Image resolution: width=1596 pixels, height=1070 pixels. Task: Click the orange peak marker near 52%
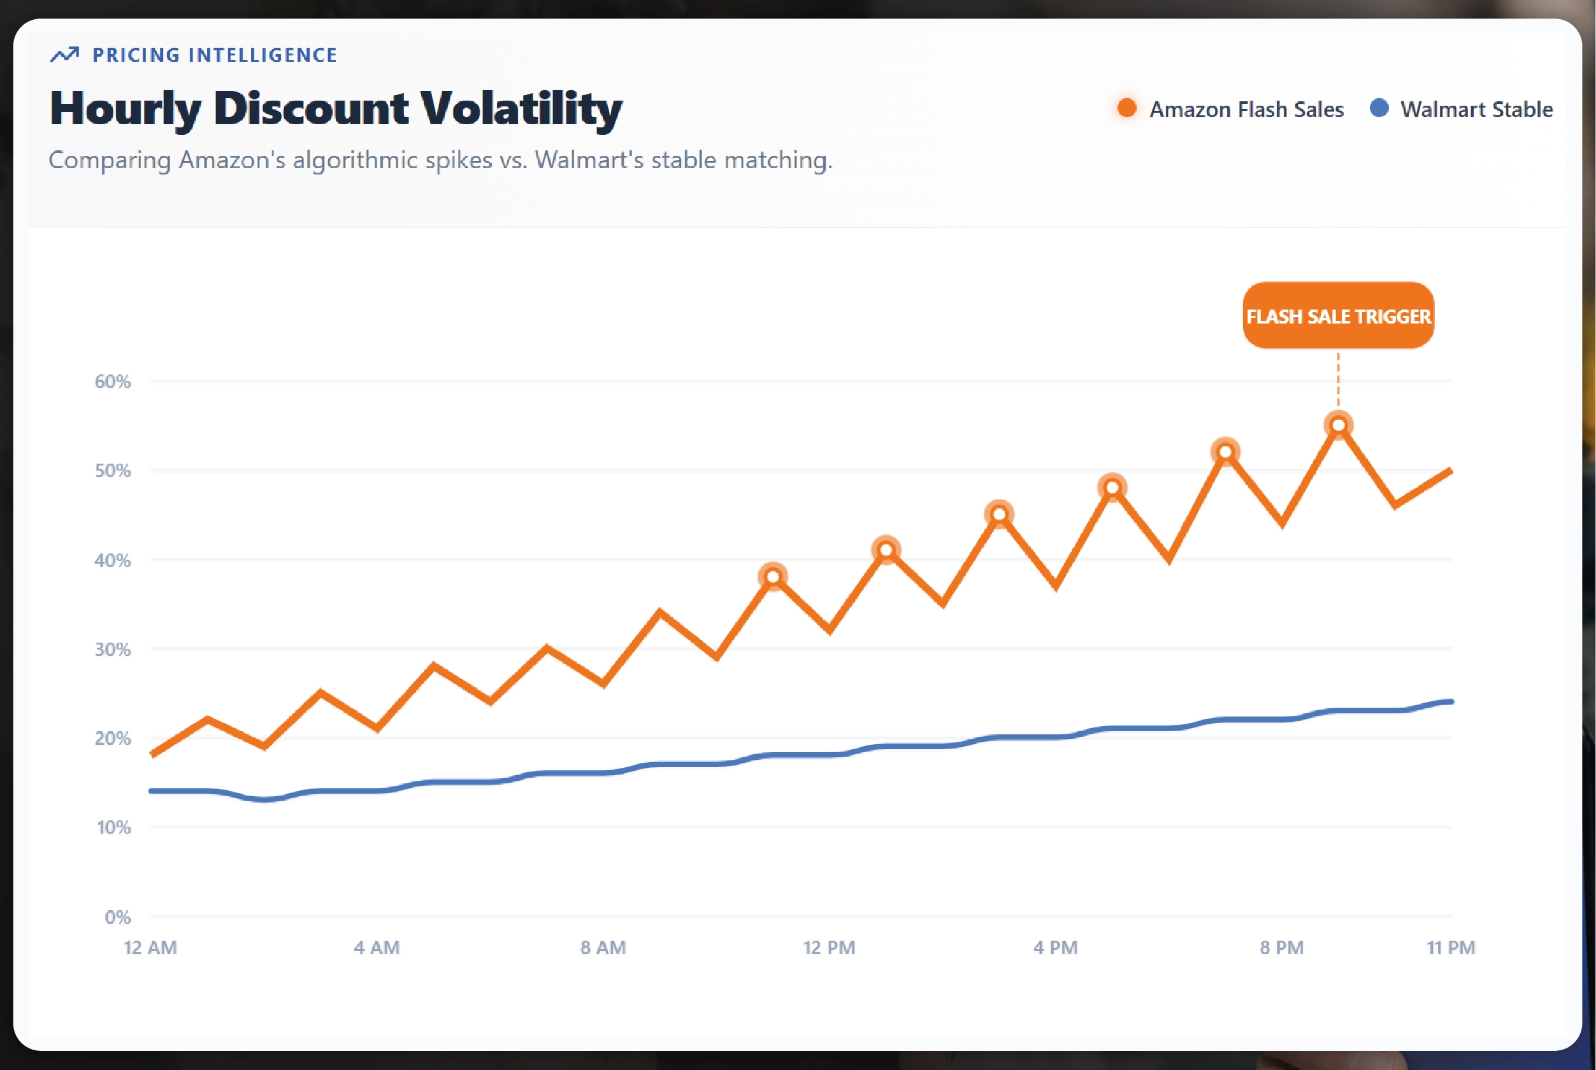pos(1225,452)
